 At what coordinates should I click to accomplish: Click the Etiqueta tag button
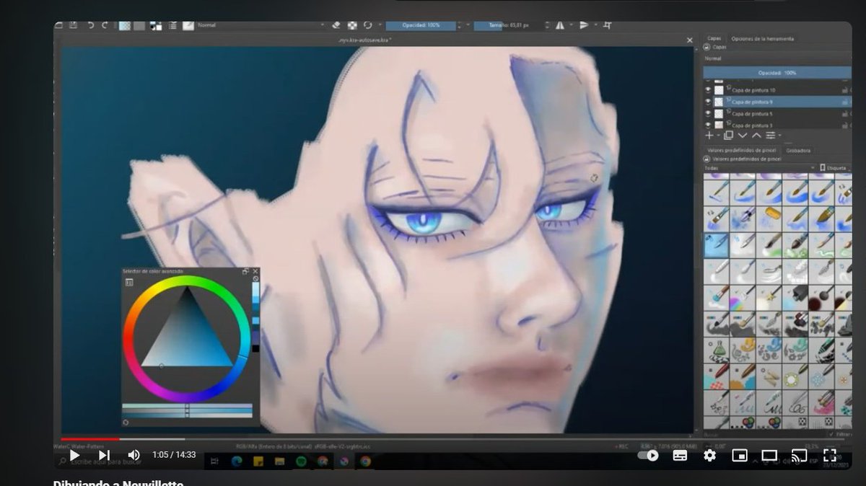(835, 168)
